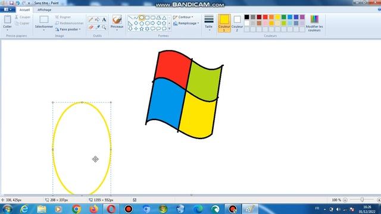381x214 pixels.
Task: Click the Rogner crop button
Action: pos(63,17)
